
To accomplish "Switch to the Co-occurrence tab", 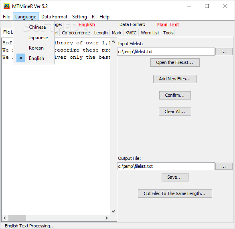I will (76, 33).
